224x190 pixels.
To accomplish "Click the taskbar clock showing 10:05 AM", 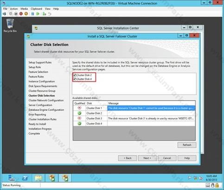I will point(211,178).
